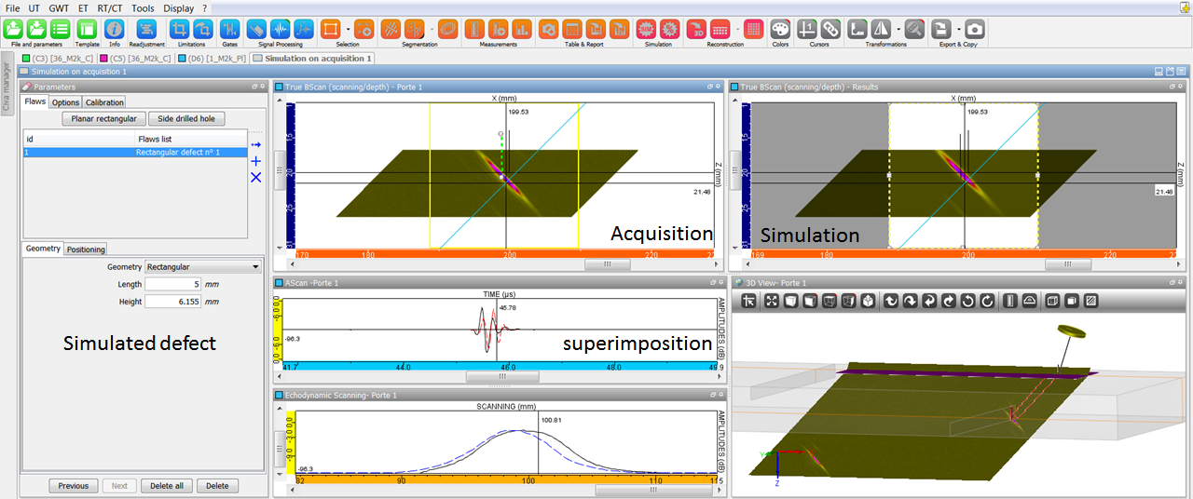
Task: Select Rectangular defect n° 1 row
Action: click(135, 152)
